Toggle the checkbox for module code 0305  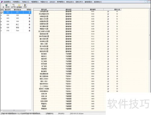[108, 86]
